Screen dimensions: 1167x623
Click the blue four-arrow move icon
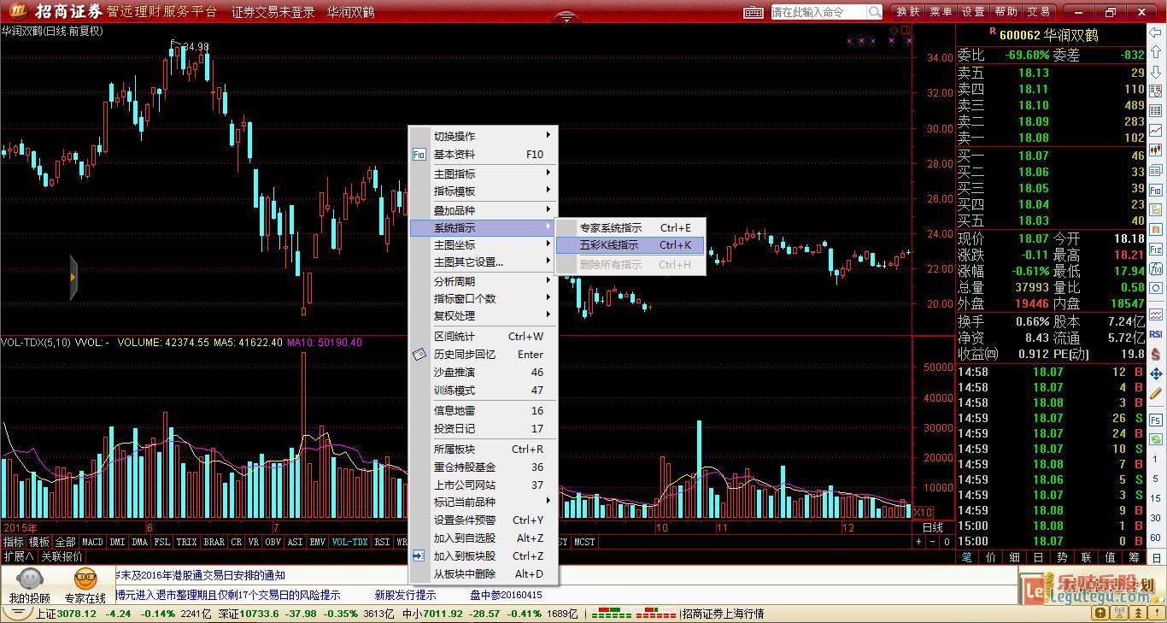pos(1155,373)
